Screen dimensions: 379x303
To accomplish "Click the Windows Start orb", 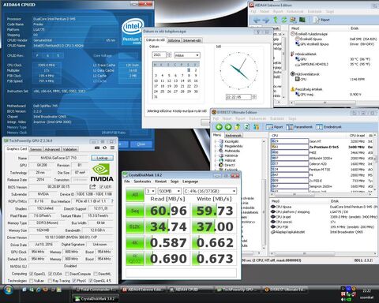I will pos(9,290).
